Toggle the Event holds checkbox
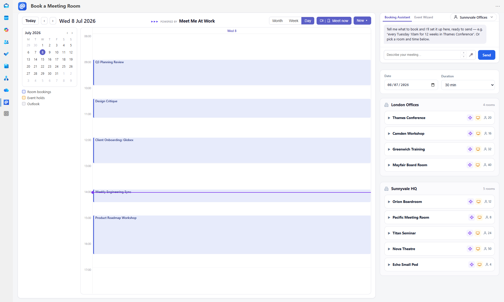The height and width of the screenshot is (302, 504). coord(24,98)
